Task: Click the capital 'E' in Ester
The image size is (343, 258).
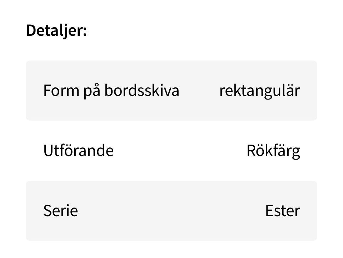Action: tap(269, 211)
